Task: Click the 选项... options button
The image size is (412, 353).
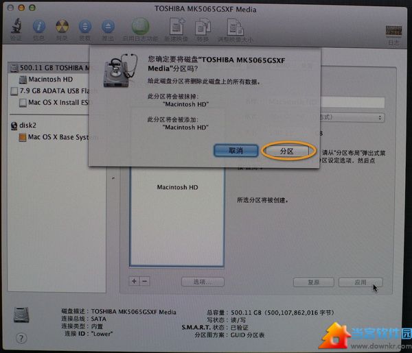Action: tap(203, 282)
